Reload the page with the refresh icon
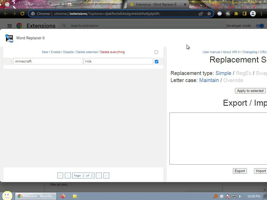The image size is (267, 200). pyautogui.click(x=22, y=14)
